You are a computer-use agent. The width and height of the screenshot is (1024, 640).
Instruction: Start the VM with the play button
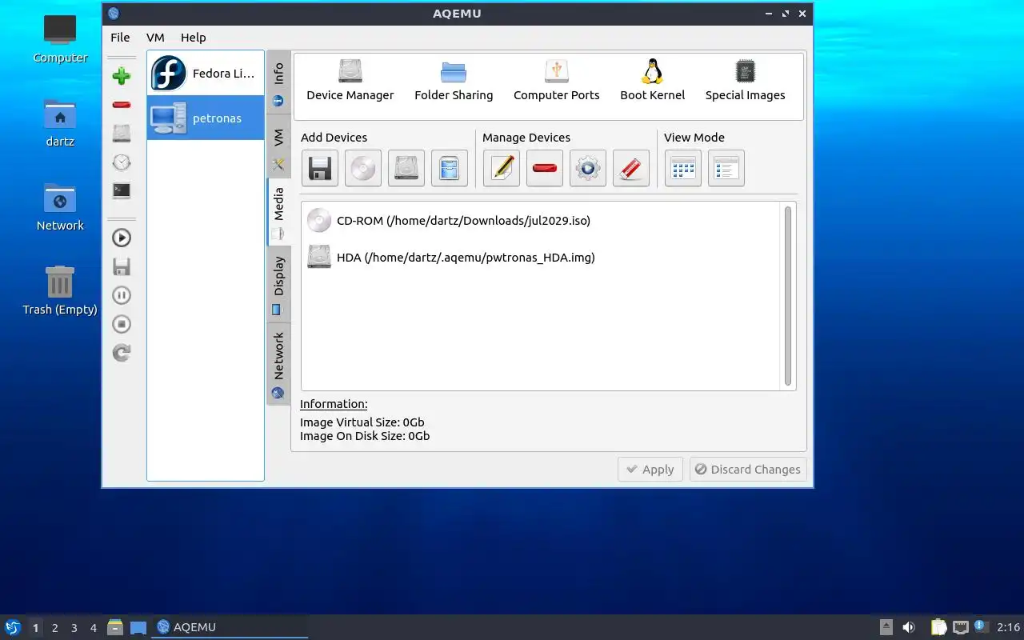tap(122, 238)
